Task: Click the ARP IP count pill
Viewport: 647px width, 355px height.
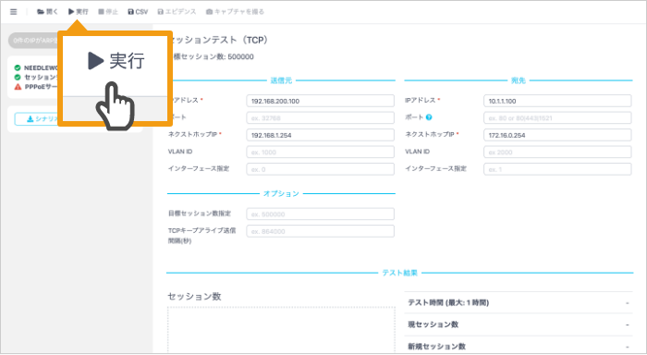Action: (x=34, y=41)
